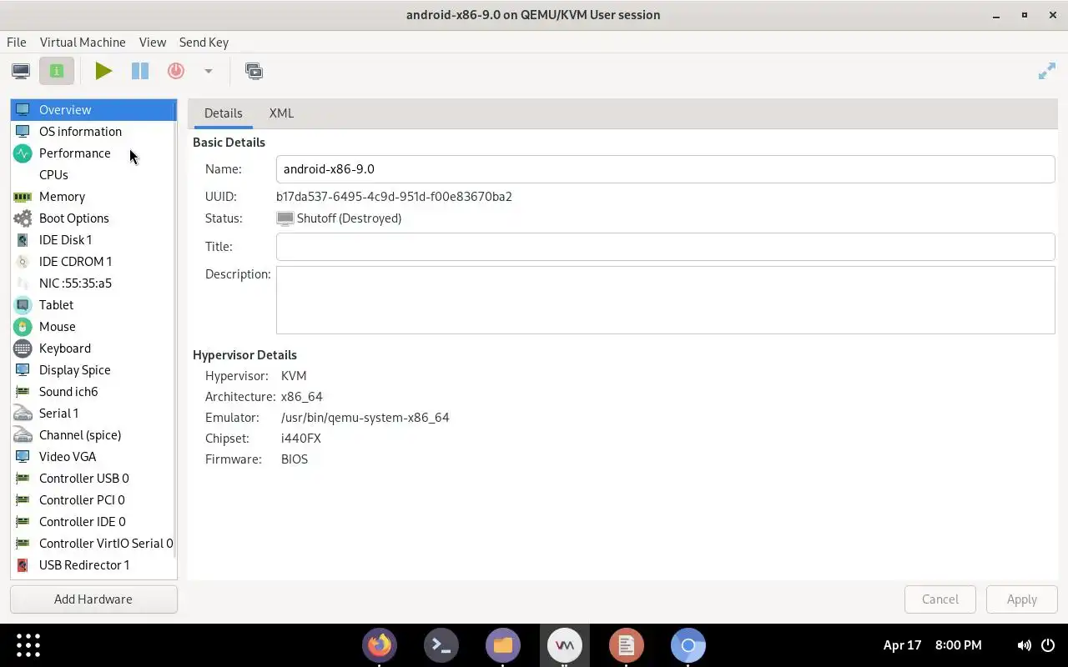Click the Description text area
Image resolution: width=1068 pixels, height=667 pixels.
665,300
